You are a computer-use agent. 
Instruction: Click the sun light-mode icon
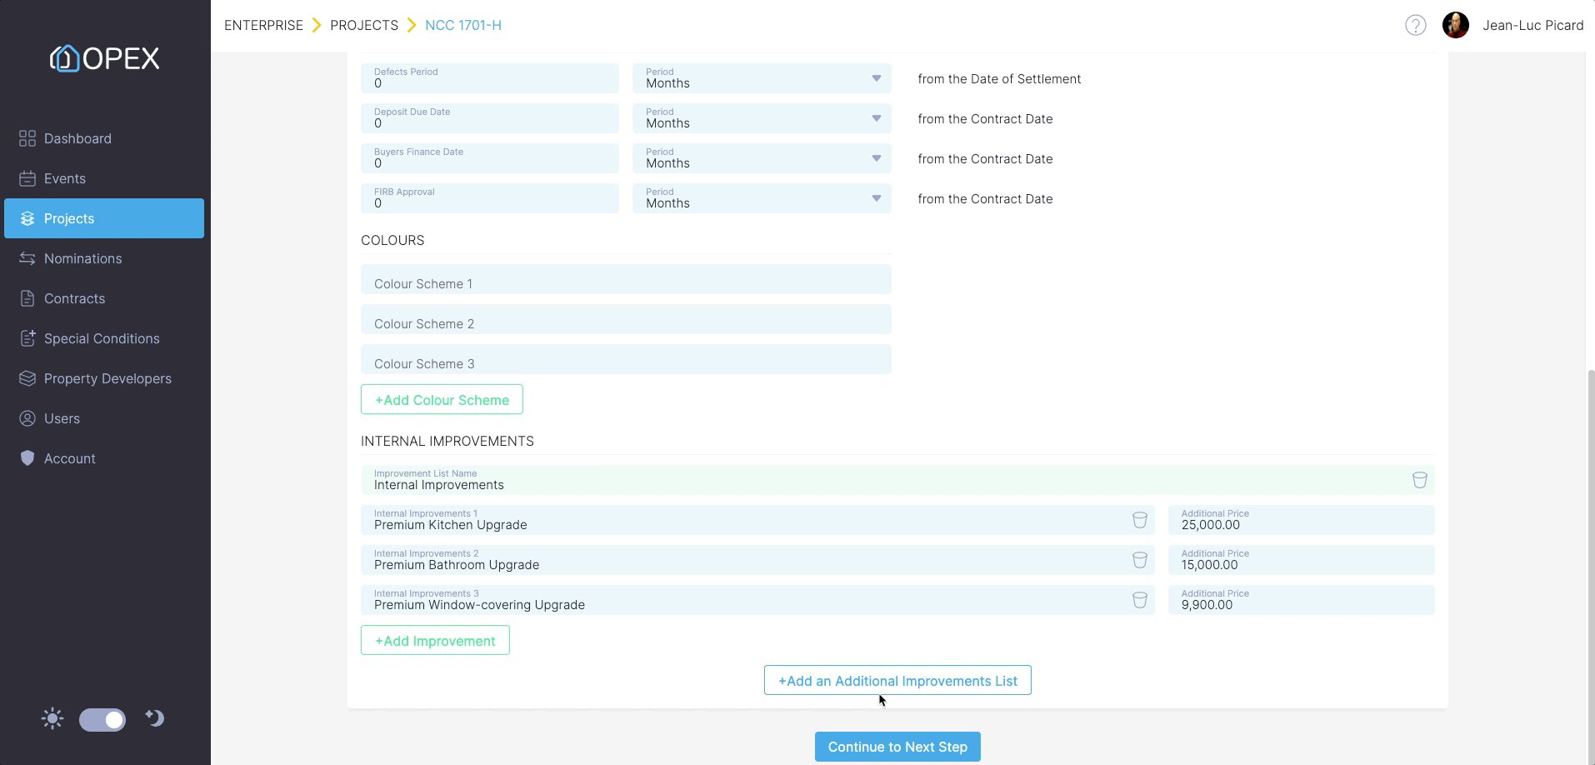(52, 719)
